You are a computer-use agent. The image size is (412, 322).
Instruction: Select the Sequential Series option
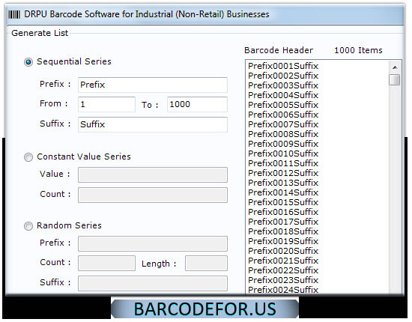tap(28, 62)
